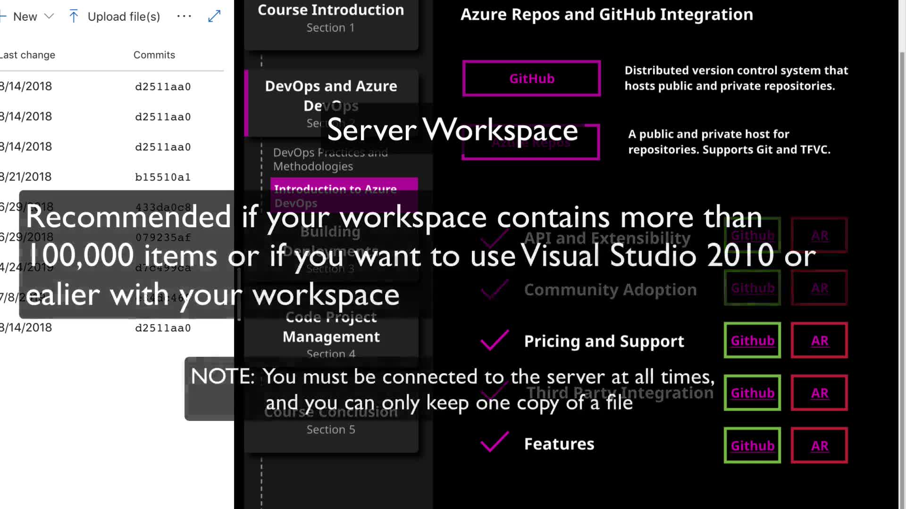The width and height of the screenshot is (906, 509).
Task: Expand the New dropdown chevron
Action: [x=49, y=16]
